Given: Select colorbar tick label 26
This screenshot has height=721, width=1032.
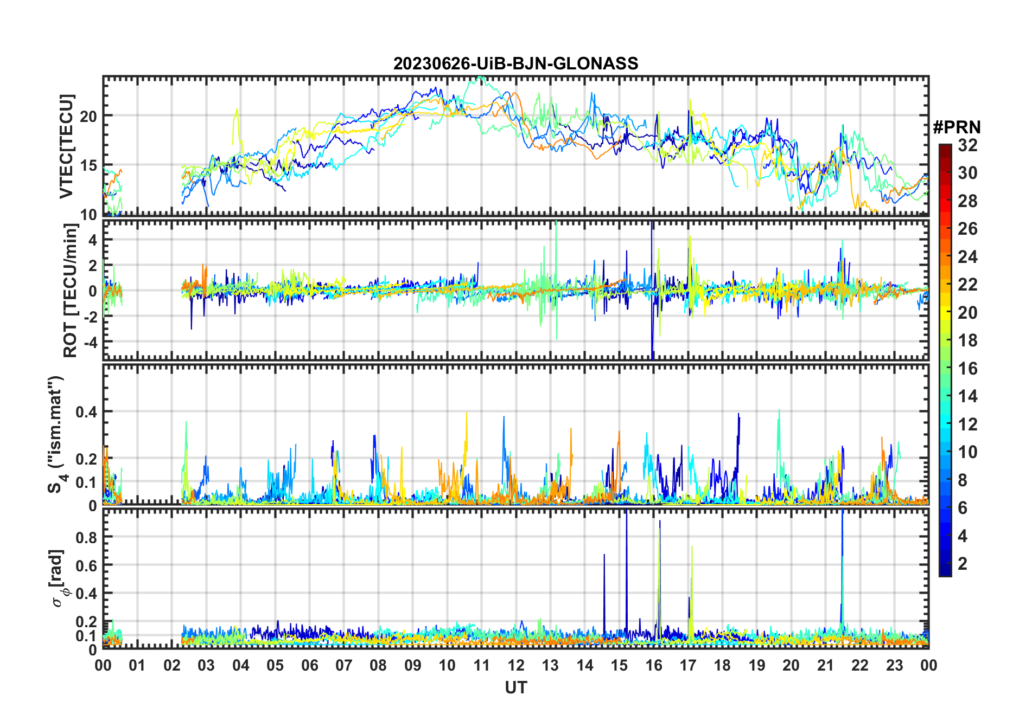Looking at the screenshot, I should (x=967, y=229).
